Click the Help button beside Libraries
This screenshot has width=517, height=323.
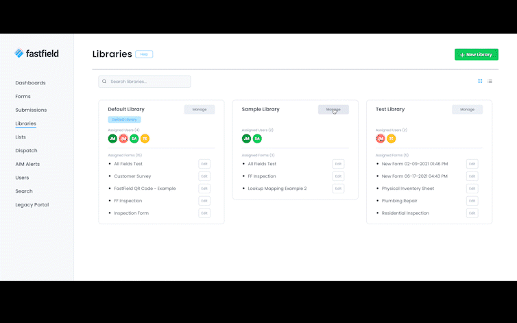pyautogui.click(x=144, y=54)
